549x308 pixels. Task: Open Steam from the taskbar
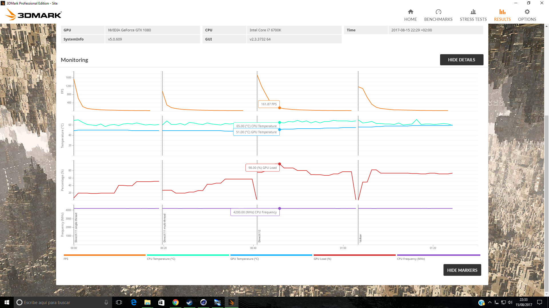[x=189, y=302]
